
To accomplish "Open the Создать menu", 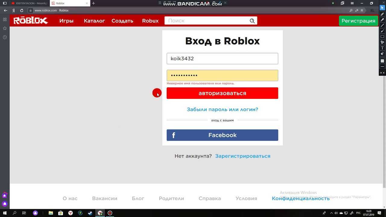I will point(122,21).
